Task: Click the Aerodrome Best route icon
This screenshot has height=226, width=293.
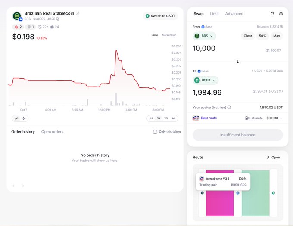Action: point(196,118)
